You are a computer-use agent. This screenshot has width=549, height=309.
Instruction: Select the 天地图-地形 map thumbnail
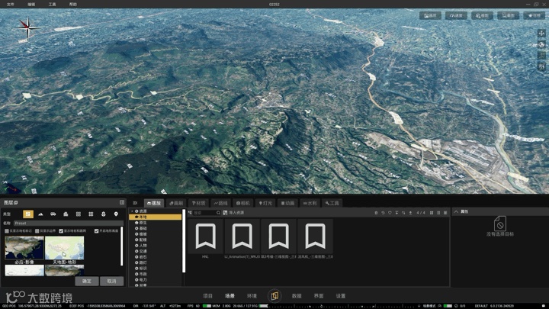(65, 249)
